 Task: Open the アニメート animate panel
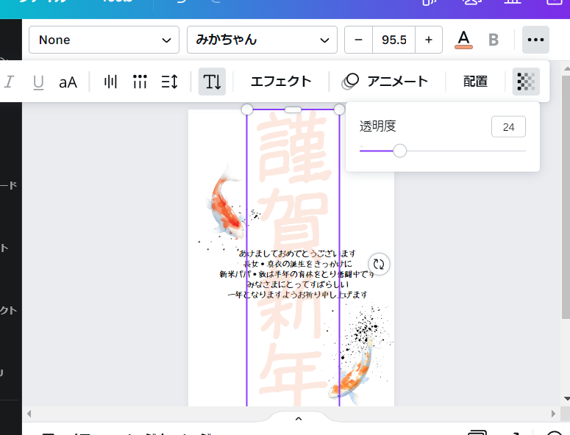[385, 82]
